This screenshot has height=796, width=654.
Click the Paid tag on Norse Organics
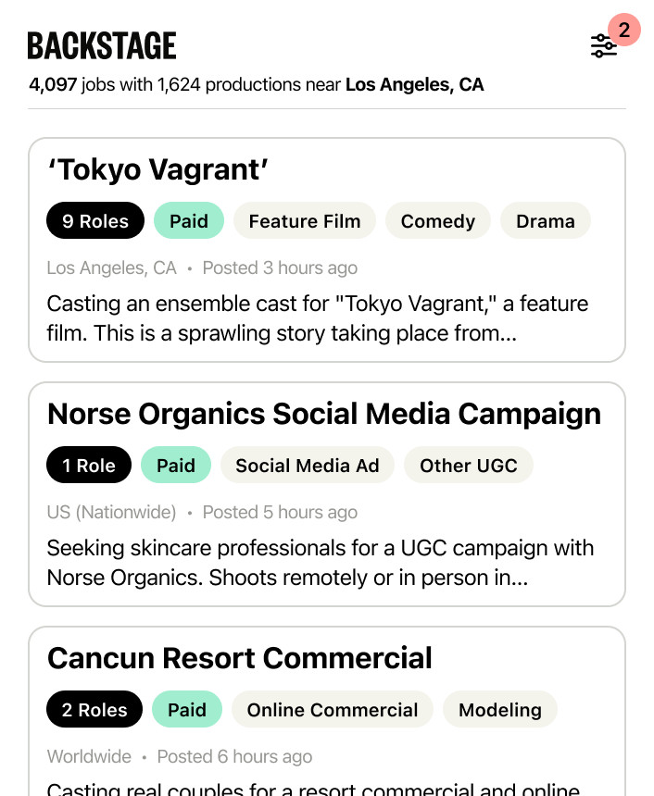pos(176,466)
